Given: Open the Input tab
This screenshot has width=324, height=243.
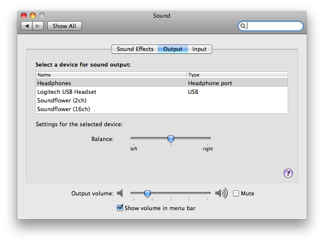Looking at the screenshot, I should point(199,49).
